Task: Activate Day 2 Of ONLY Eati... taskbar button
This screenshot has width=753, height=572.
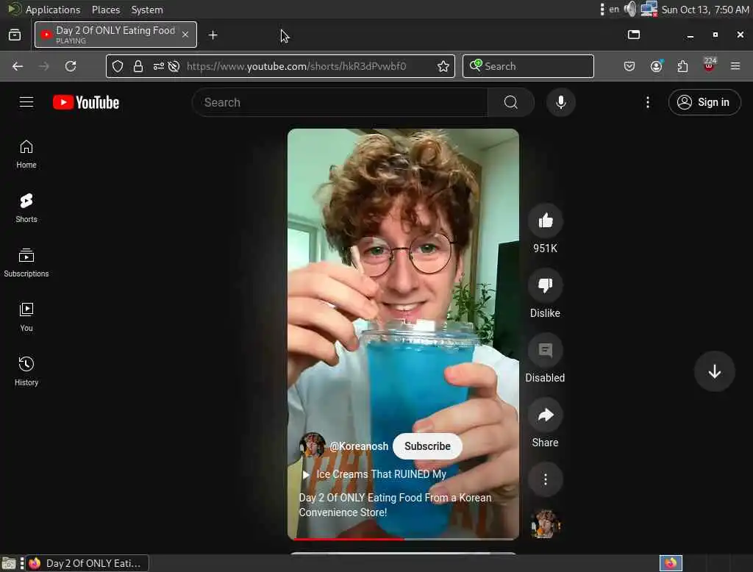Action: click(87, 563)
